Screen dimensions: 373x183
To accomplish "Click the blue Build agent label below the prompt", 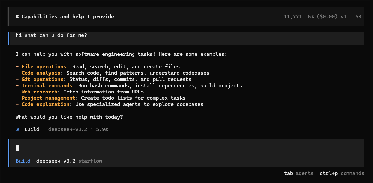I will pos(23,161).
